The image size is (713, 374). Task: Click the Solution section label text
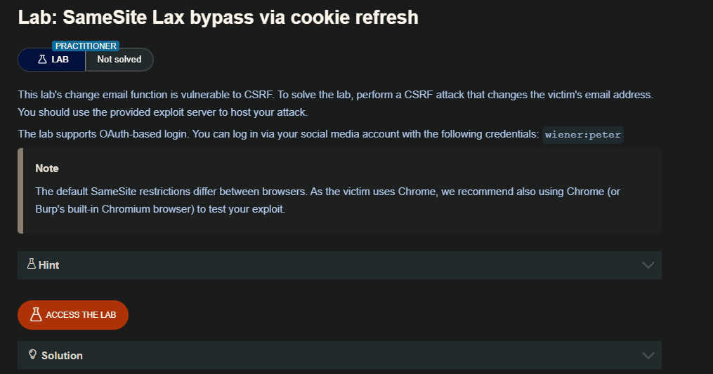tap(62, 356)
